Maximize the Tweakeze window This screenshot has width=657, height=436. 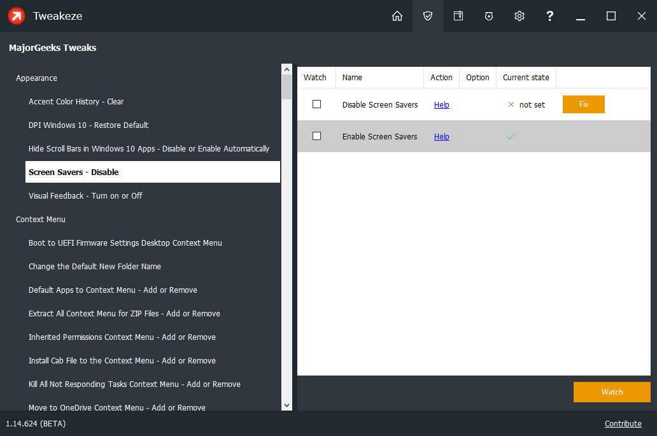tap(611, 16)
